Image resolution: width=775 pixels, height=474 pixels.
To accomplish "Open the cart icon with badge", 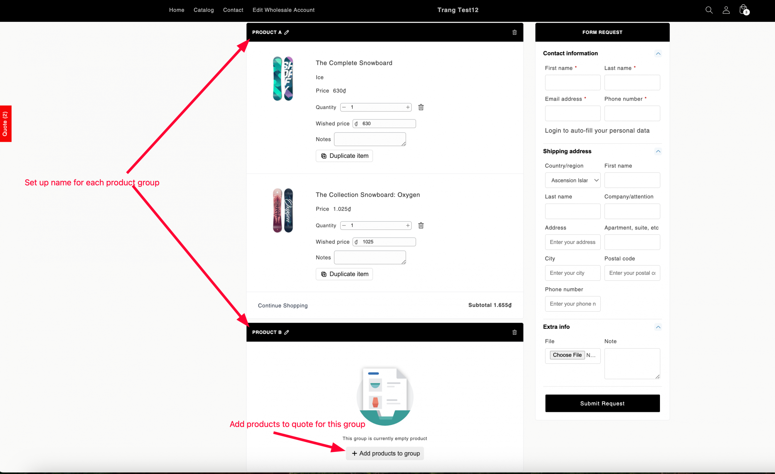I will click(744, 9).
